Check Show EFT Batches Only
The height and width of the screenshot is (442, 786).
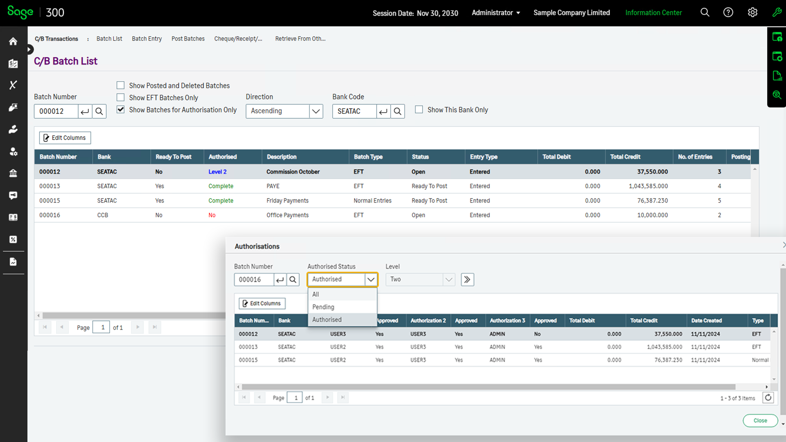(x=120, y=97)
